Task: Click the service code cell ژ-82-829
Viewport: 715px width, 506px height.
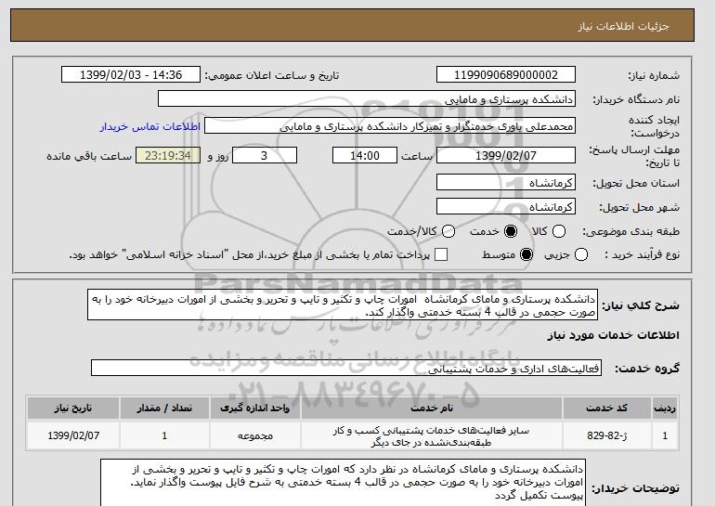Action: click(607, 435)
